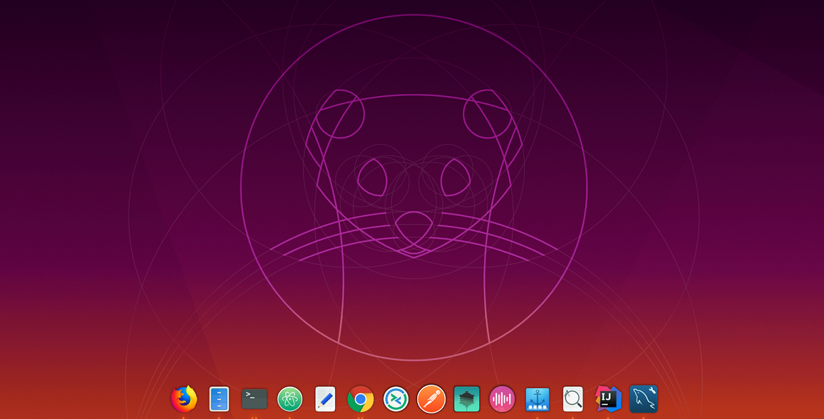Open MySQL Workbench dolphin icon
The image size is (824, 419).
(643, 398)
